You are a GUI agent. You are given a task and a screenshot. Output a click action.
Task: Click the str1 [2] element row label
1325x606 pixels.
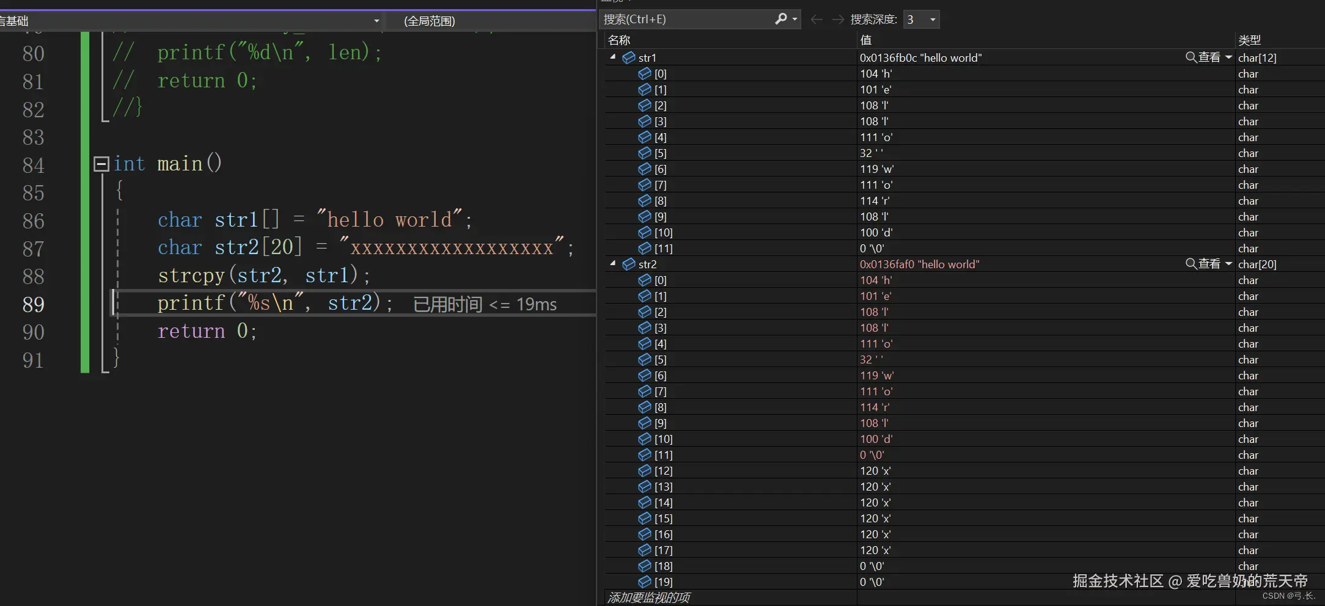(660, 105)
